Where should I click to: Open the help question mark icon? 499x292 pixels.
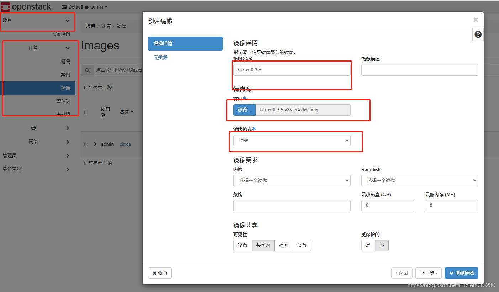click(478, 34)
